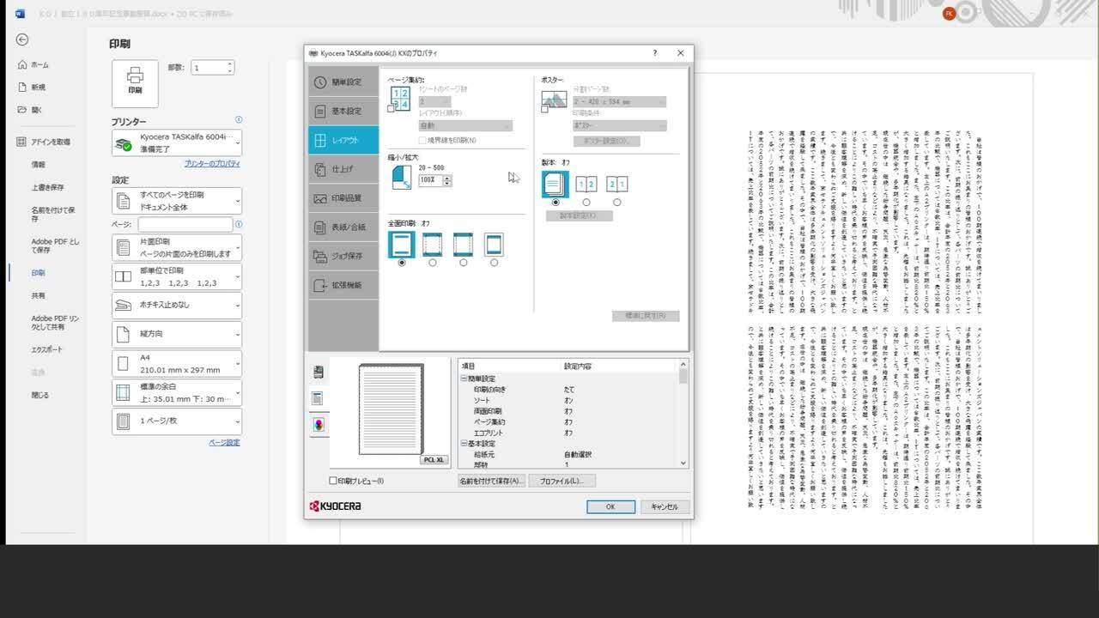Screen dimensions: 1099x618
Task: Switch to the 印刷品質 tab
Action: click(x=343, y=198)
